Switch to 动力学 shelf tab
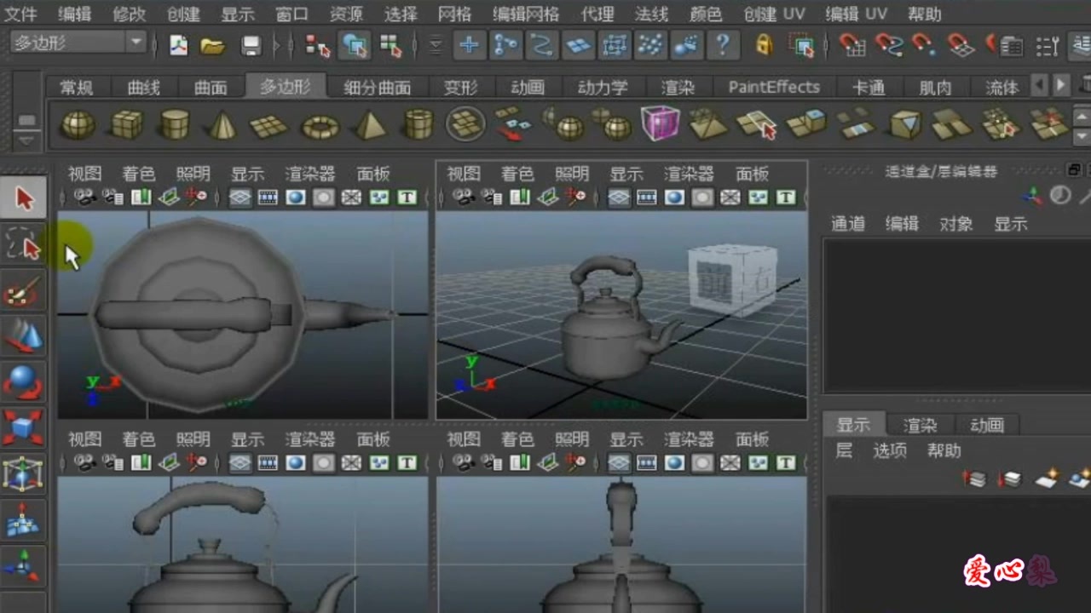 tap(603, 87)
